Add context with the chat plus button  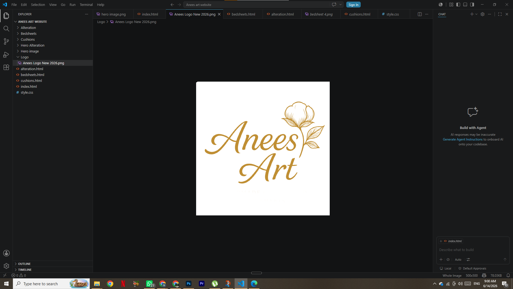click(x=441, y=260)
